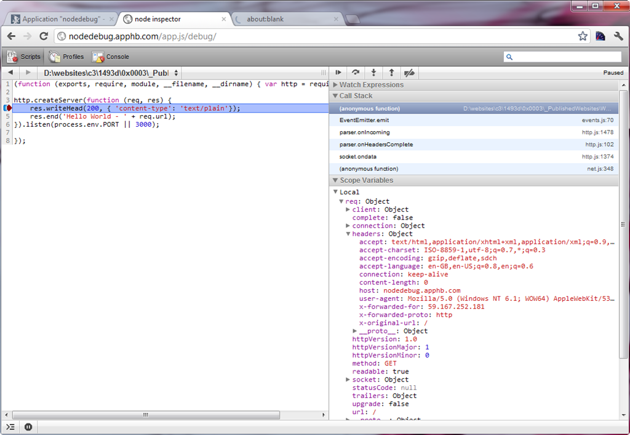The height and width of the screenshot is (435, 630).
Task: Close the about:blank tab
Action: pos(336,19)
